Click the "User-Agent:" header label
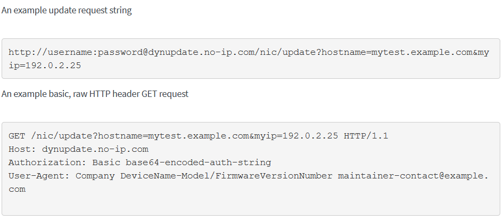This screenshot has height=220, width=504. point(39,176)
